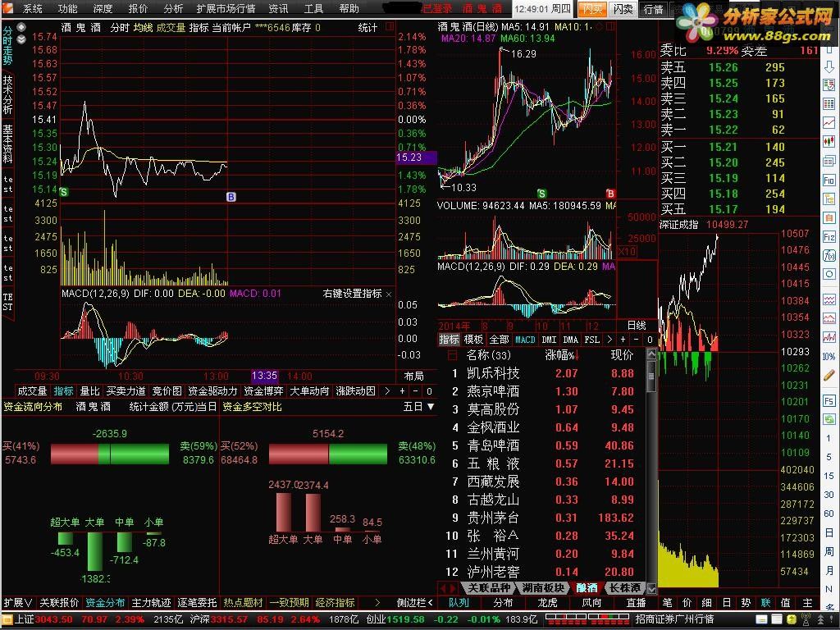Click the F5 switch icon in sidebar
Screen dimensions: 840x630
click(x=829, y=400)
